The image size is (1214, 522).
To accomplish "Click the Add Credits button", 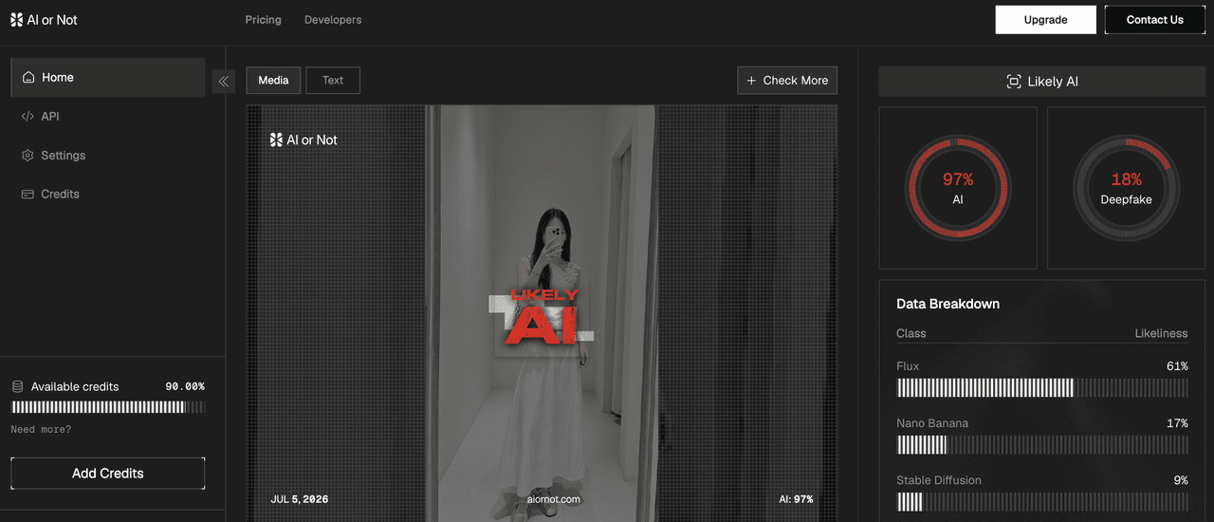I will 108,474.
